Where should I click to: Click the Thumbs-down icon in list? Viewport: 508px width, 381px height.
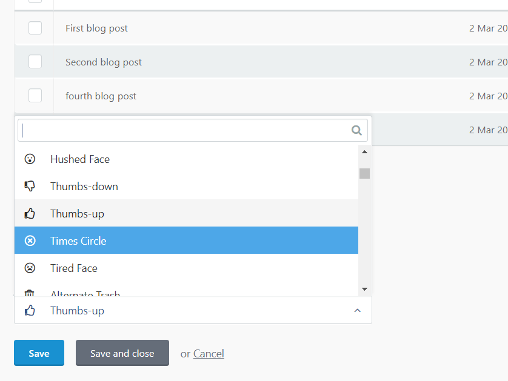click(30, 186)
